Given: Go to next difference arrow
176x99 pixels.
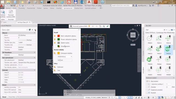Looking at the screenshot, I should tap(97, 26).
